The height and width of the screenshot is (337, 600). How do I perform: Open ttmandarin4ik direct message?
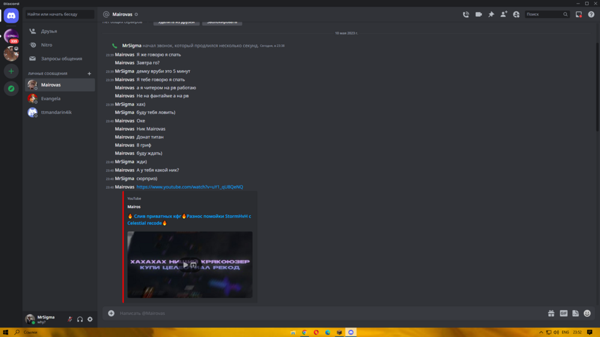(59, 113)
